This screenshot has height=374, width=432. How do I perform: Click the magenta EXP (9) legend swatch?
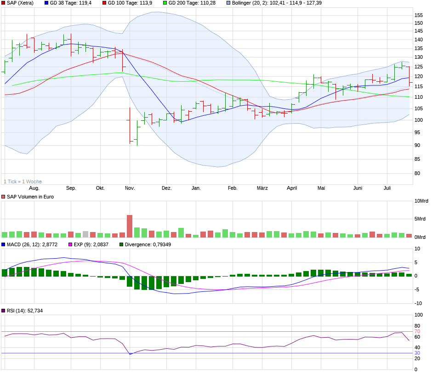tap(70, 245)
